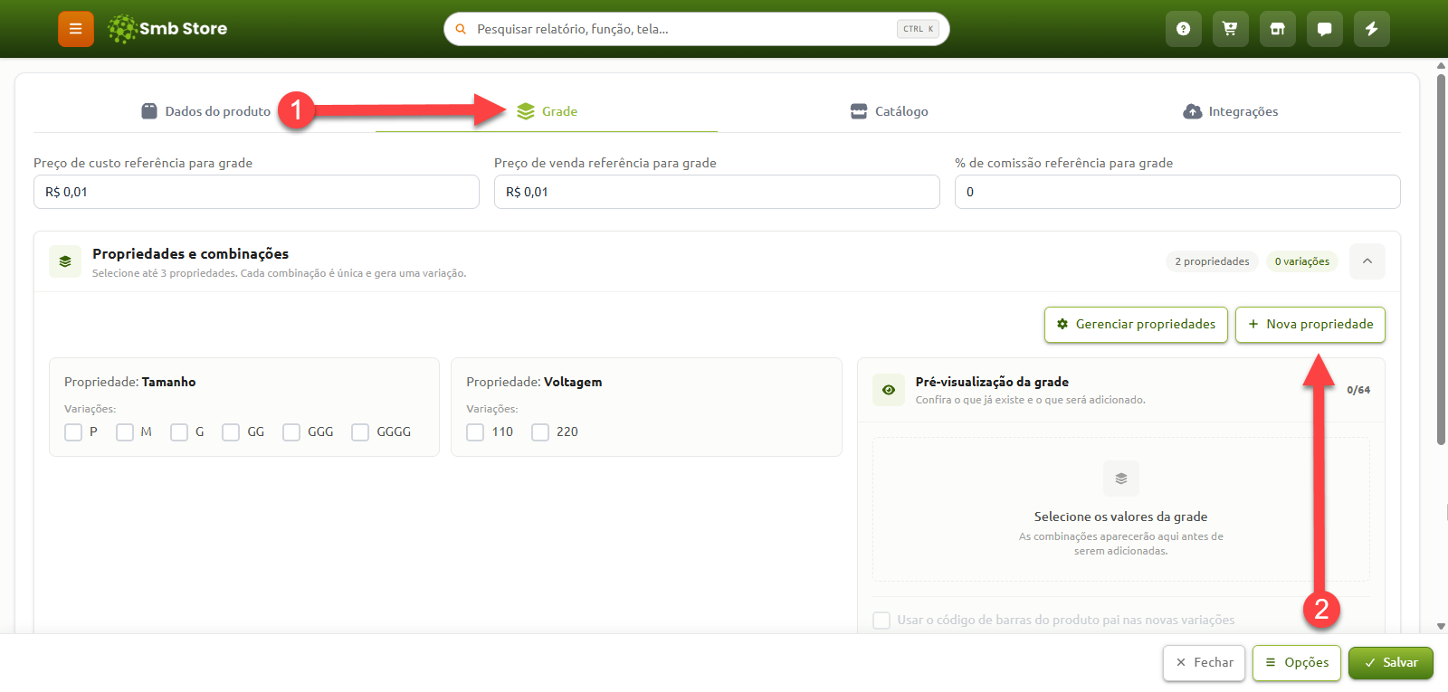The height and width of the screenshot is (692, 1448).
Task: Switch to the Integrações tab
Action: tap(1230, 111)
